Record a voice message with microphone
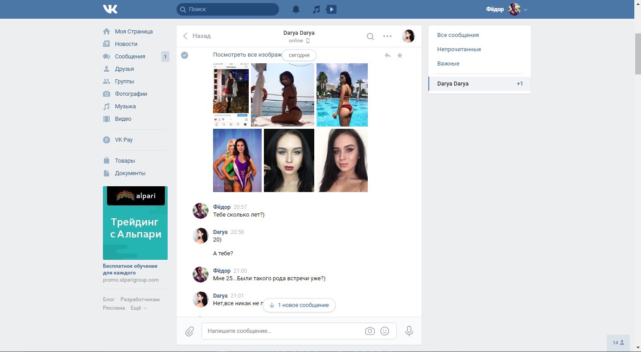Viewport: 641px width, 352px height. pos(409,331)
